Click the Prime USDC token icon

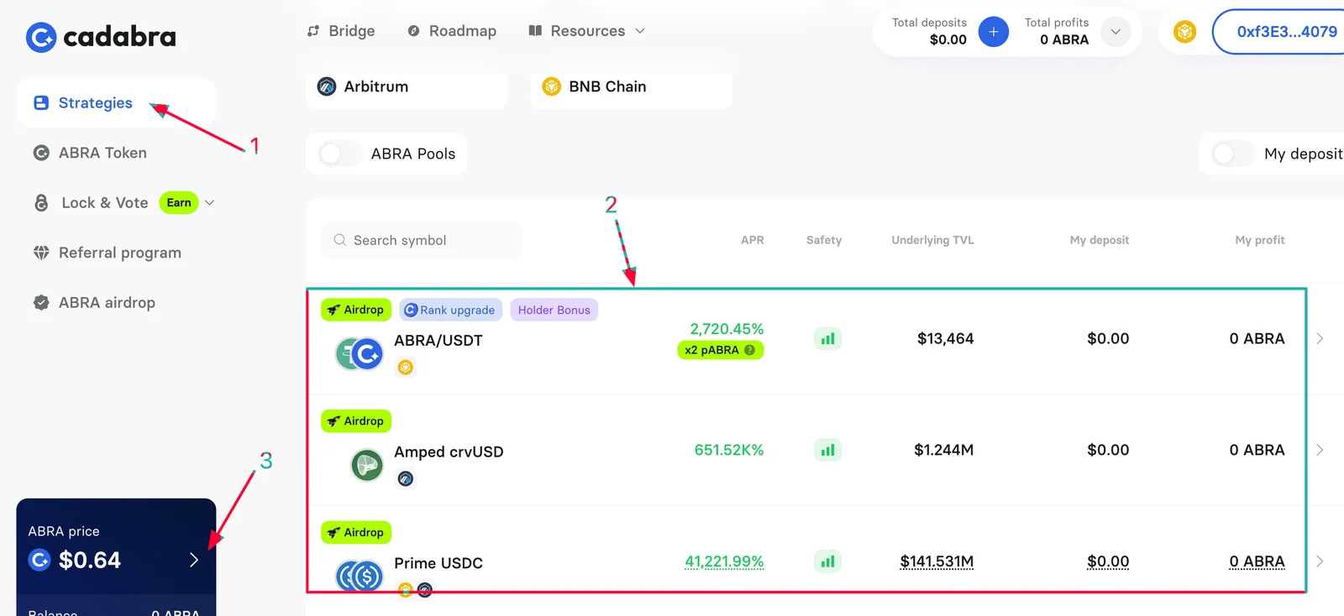360,577
